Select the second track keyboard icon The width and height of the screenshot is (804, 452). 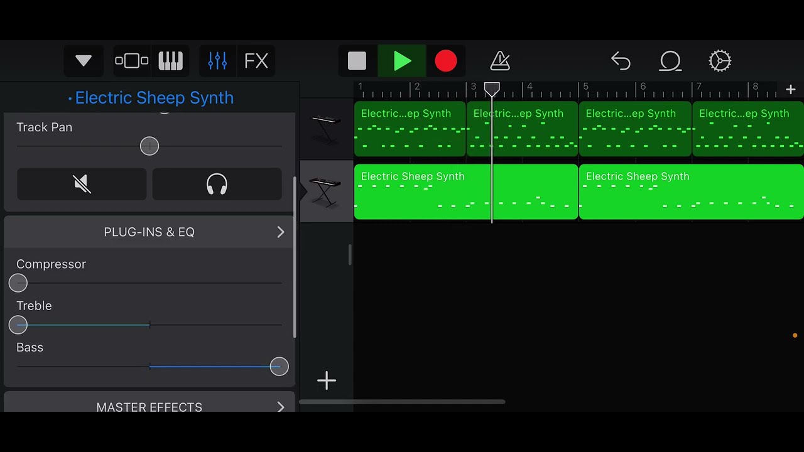pos(326,191)
